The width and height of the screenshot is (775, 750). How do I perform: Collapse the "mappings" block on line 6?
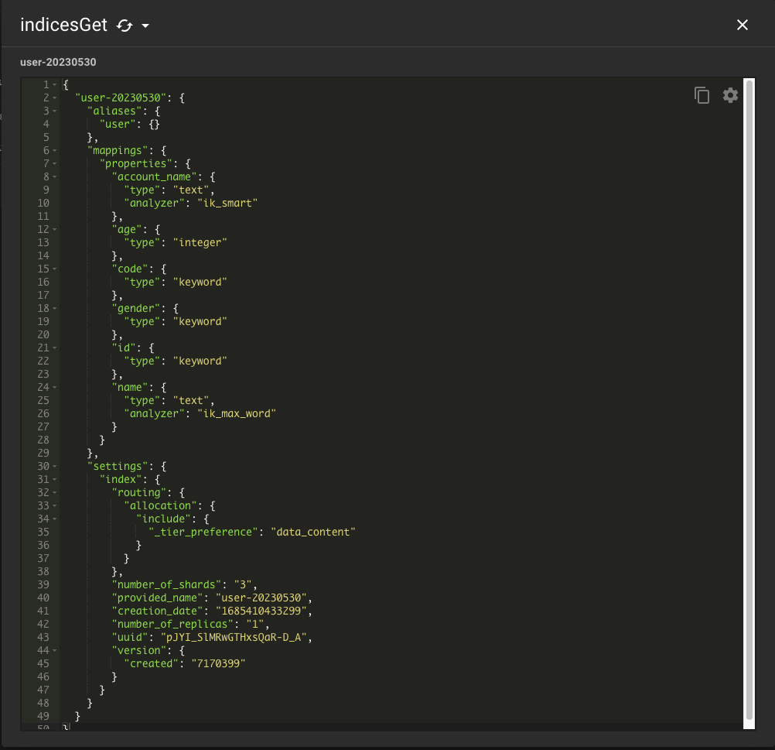(x=55, y=151)
